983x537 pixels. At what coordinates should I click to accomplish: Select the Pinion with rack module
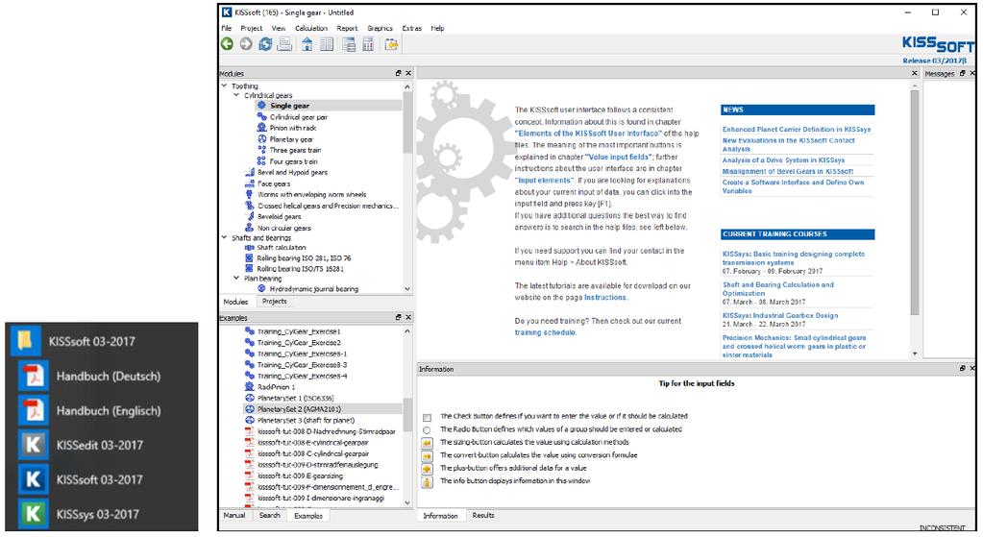coord(293,128)
